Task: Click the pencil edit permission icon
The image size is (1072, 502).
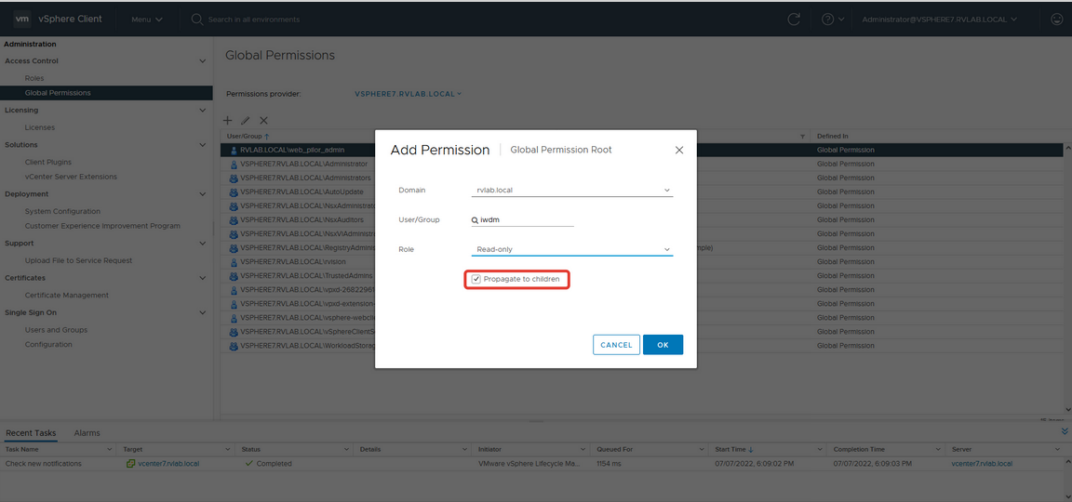Action: [246, 120]
